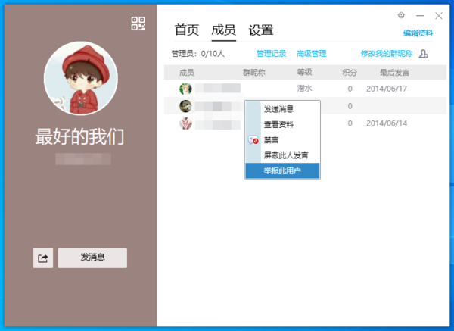This screenshot has height=331, width=454.
Task: Choose 举报此用户 from context menu
Action: pos(282,170)
